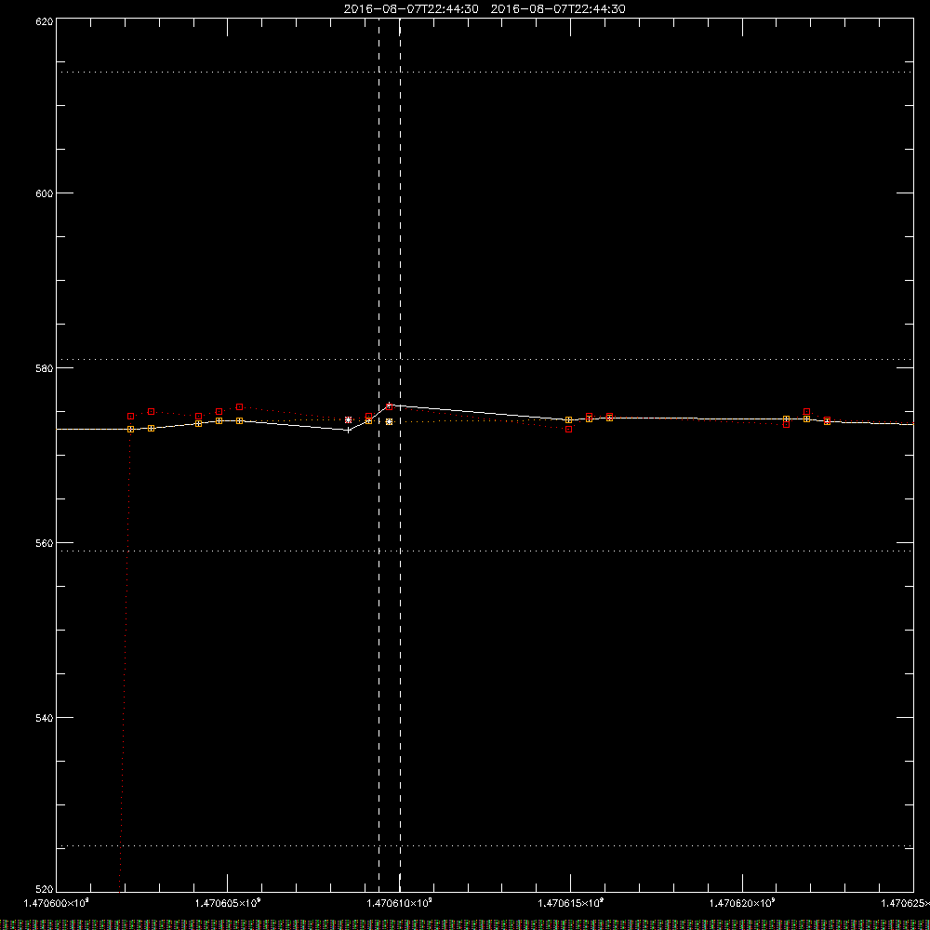This screenshot has width=930, height=930.
Task: Select the 540 y-axis label
Action: pyautogui.click(x=45, y=718)
